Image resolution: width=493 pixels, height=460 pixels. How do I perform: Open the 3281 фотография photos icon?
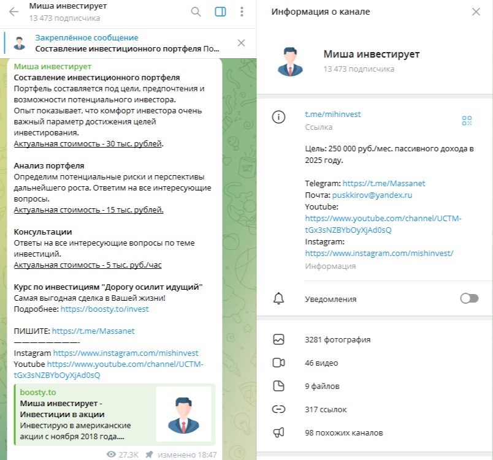click(278, 339)
